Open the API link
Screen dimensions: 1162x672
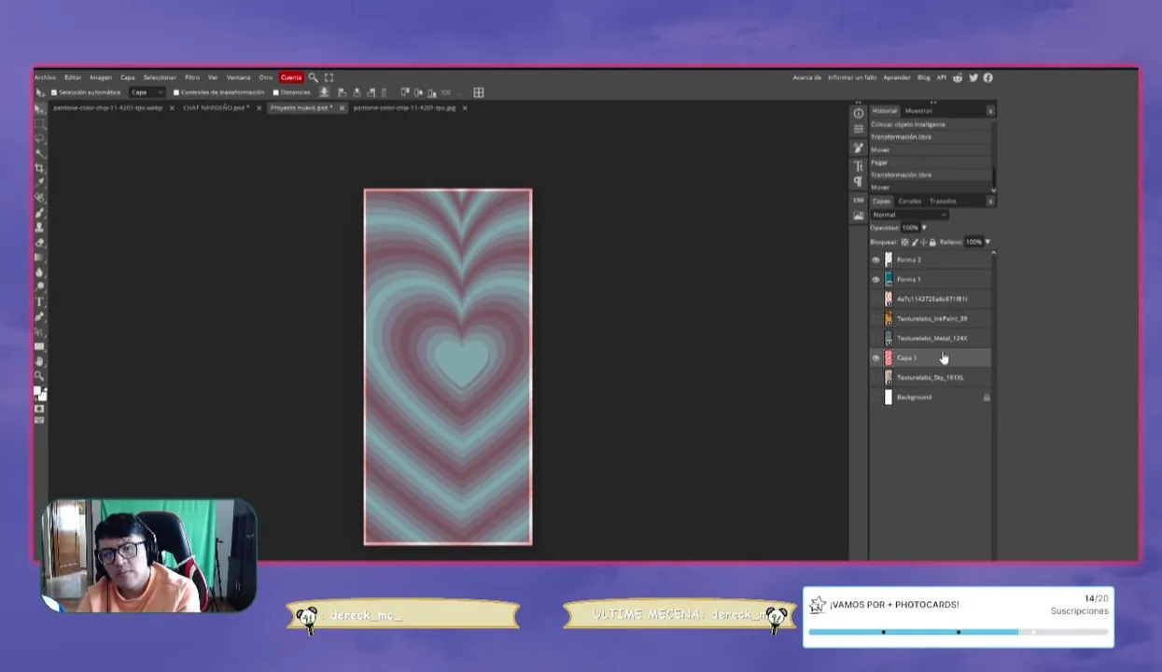tap(942, 77)
